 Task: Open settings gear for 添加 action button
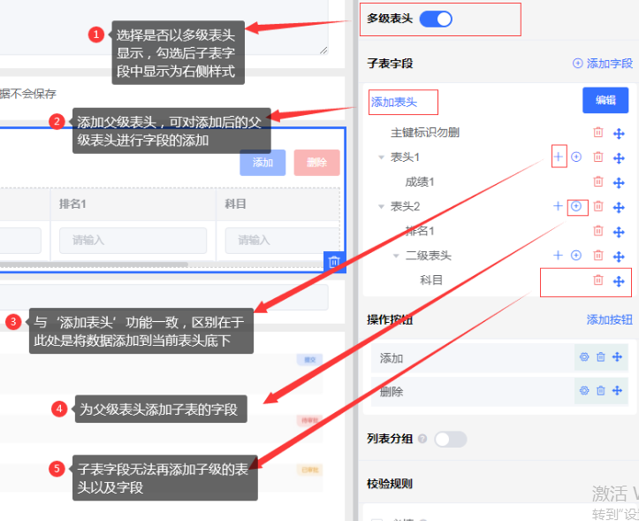pos(583,357)
